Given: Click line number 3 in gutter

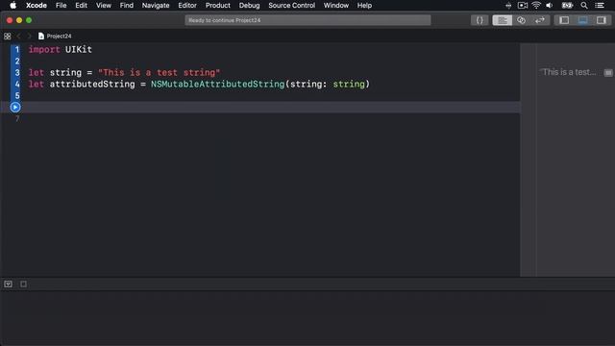Looking at the screenshot, I should pos(17,73).
